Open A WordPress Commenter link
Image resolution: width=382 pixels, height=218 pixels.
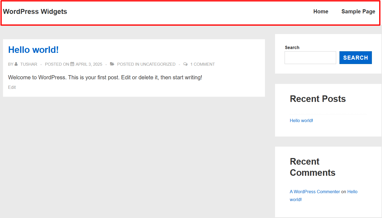pos(315,192)
